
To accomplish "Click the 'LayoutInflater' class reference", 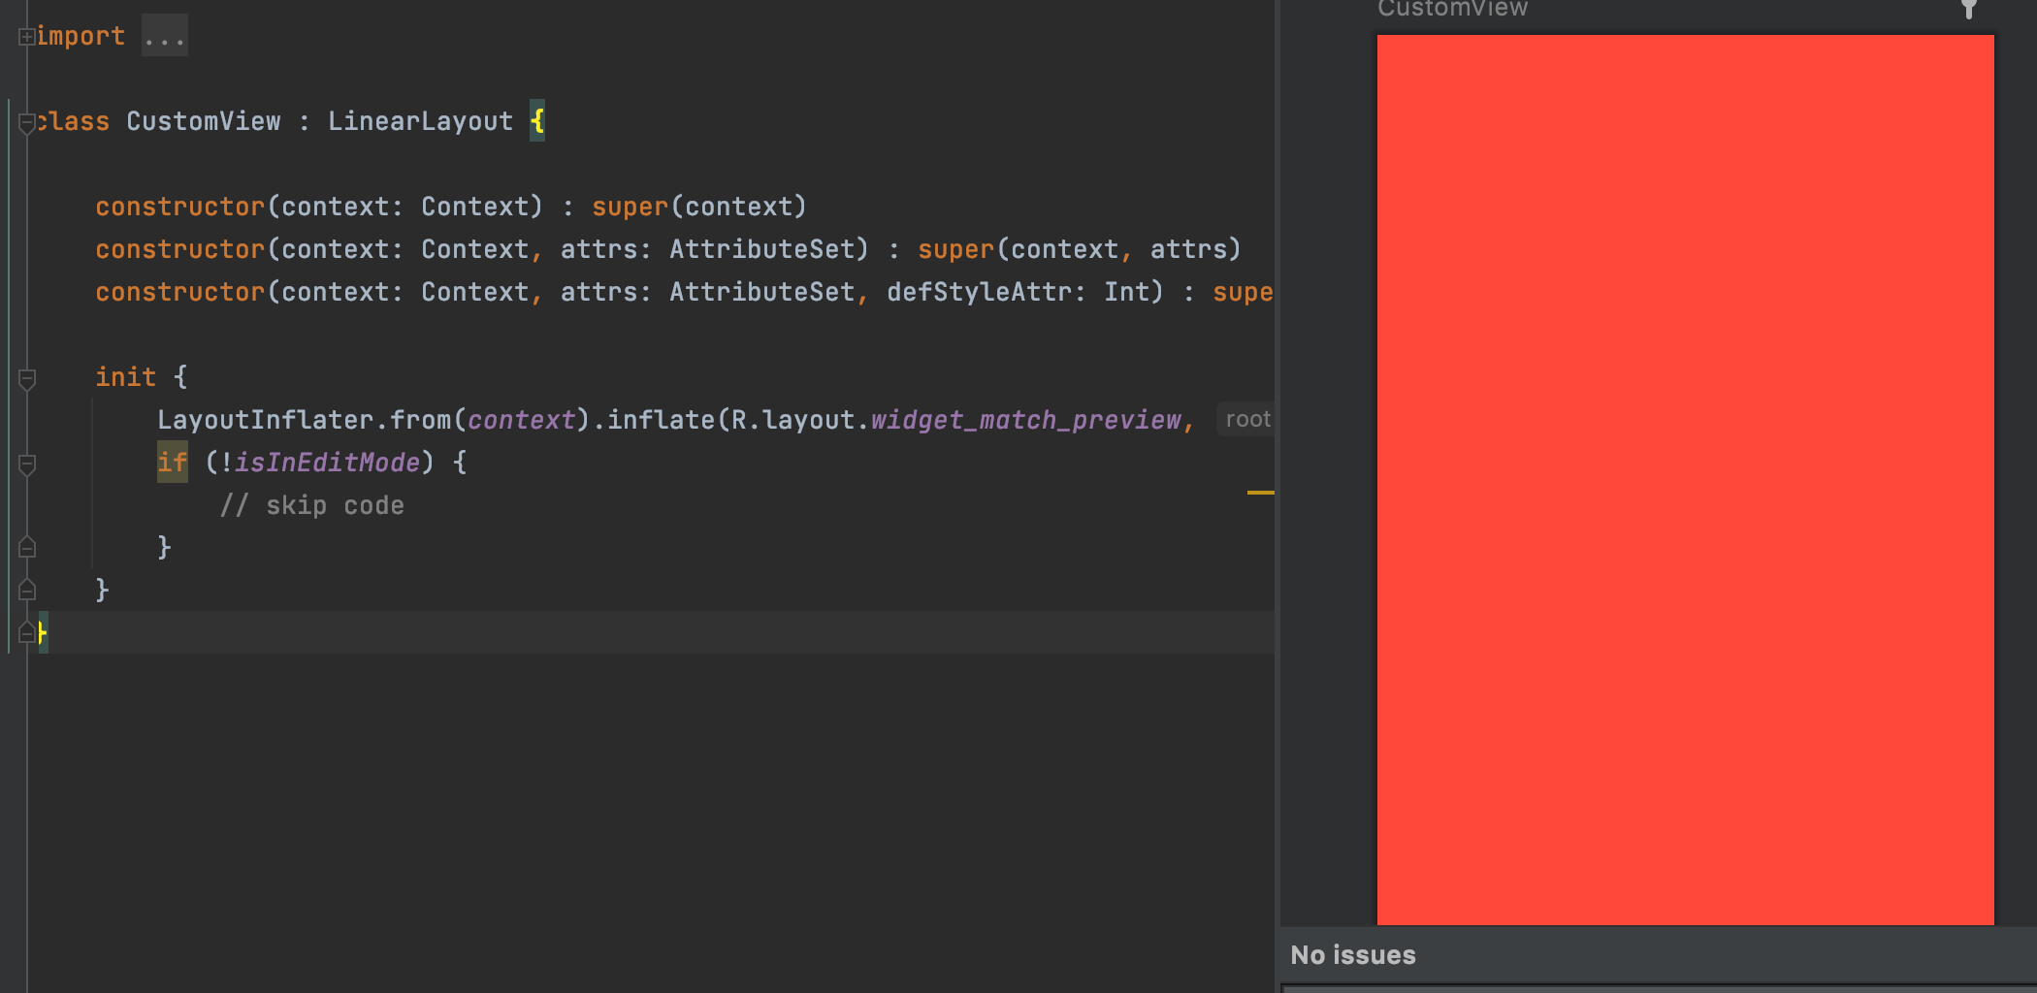I will click(x=266, y=420).
